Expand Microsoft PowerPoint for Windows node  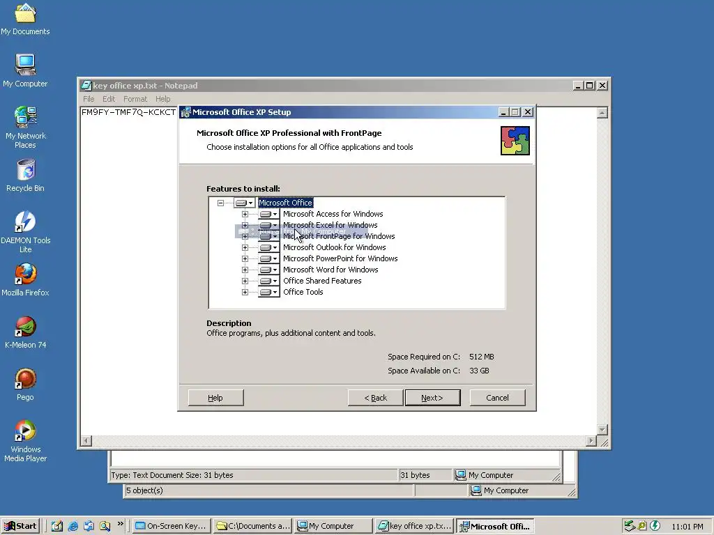point(245,259)
